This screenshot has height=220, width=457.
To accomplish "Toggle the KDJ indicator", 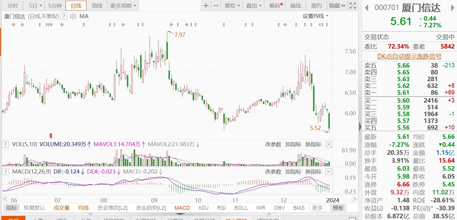I will coord(203,208).
